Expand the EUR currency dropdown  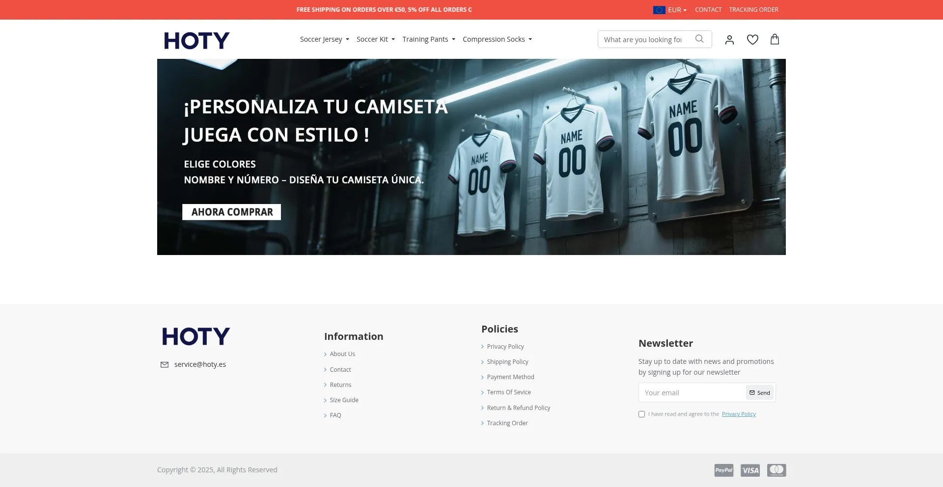click(677, 10)
